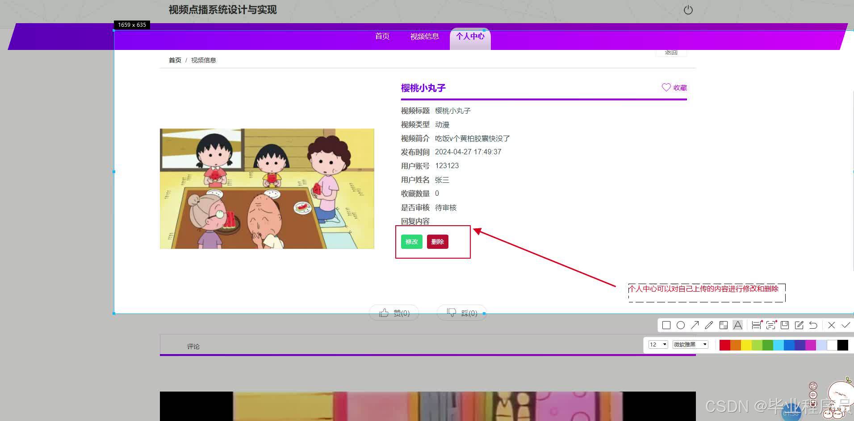Click the green 修改 button
This screenshot has height=421, width=854.
[411, 242]
